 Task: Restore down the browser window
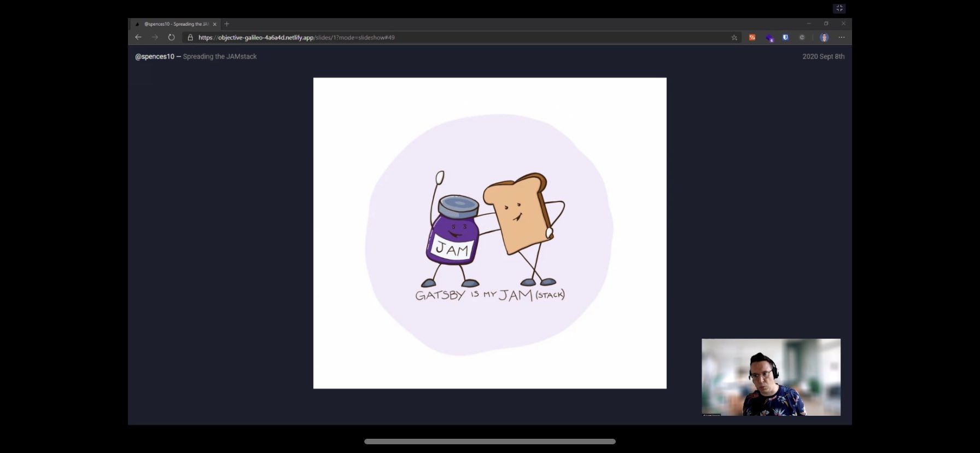[826, 24]
